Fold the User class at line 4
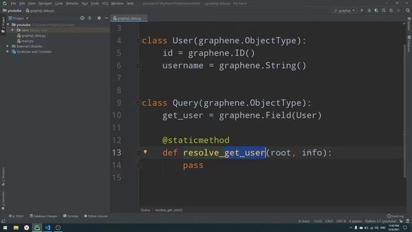The height and width of the screenshot is (232, 412). pos(138,41)
